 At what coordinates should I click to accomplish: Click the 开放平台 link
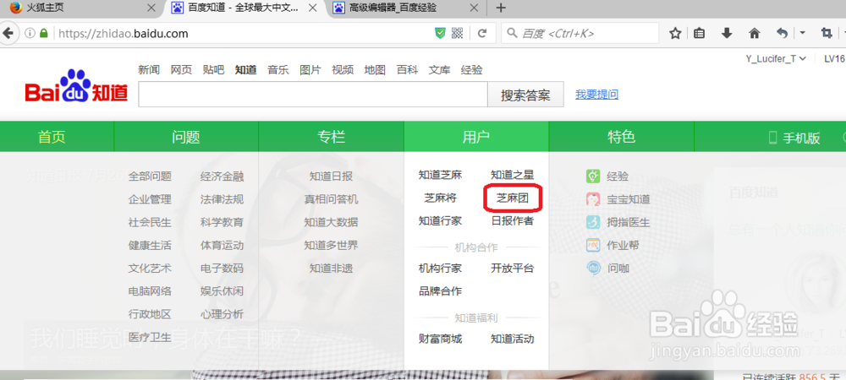(513, 268)
